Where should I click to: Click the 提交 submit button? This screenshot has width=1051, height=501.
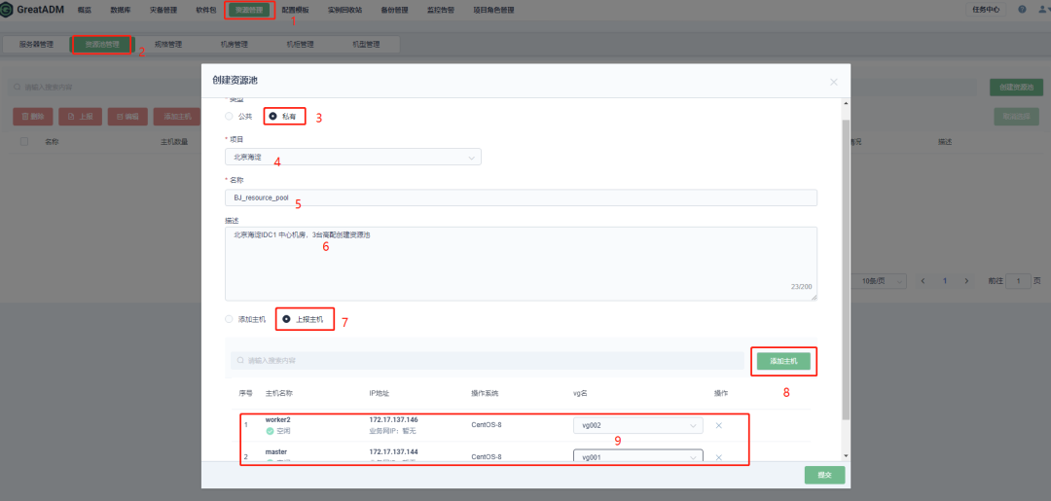coord(825,475)
